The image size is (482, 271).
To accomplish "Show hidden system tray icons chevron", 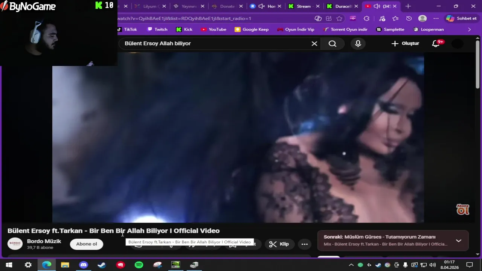I will [x=351, y=265].
